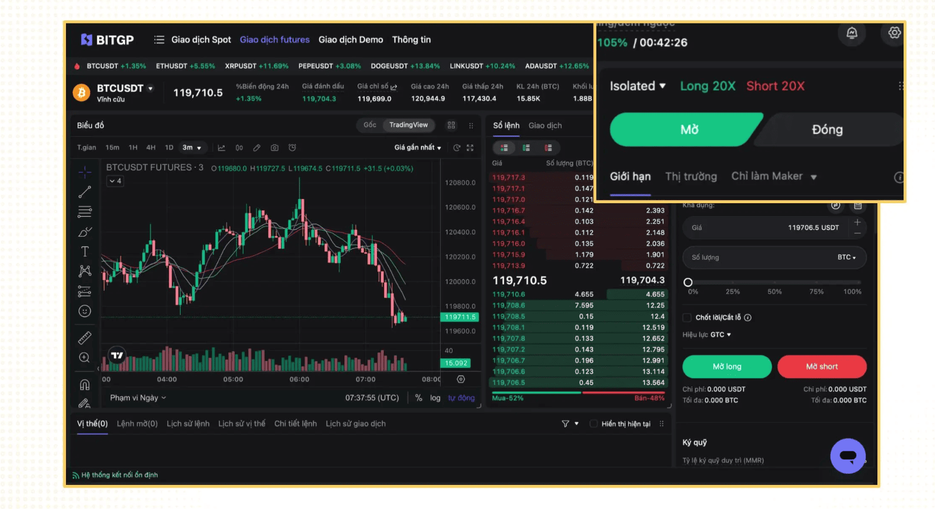Select the Text tool in chart sidebar
Screen dimensions: 935x509
84,252
